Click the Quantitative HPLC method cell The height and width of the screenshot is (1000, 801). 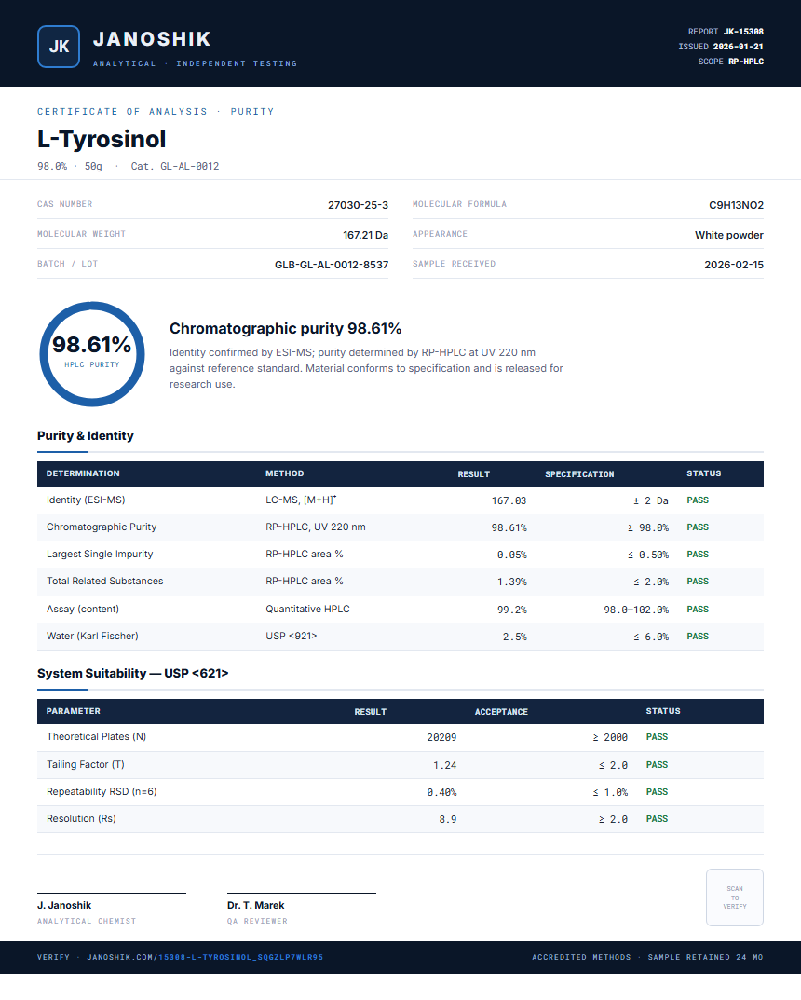click(x=307, y=610)
